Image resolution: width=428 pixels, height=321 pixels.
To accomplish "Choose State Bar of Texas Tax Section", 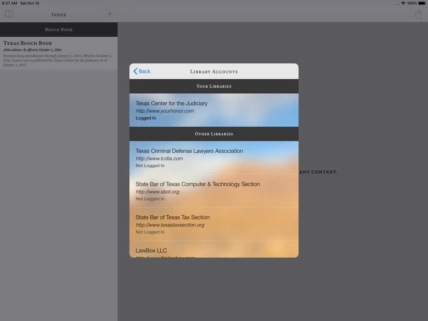I will pyautogui.click(x=214, y=224).
